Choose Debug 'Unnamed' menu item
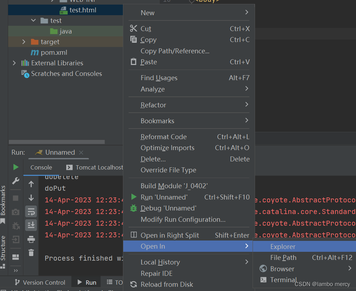This screenshot has width=356, height=291. [189, 208]
